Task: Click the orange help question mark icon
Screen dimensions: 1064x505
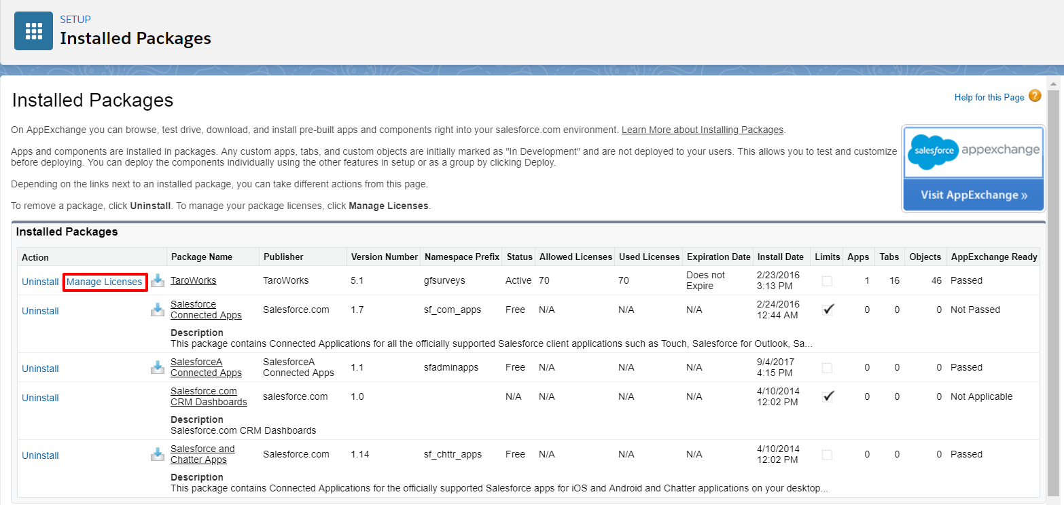Action: pos(1035,96)
